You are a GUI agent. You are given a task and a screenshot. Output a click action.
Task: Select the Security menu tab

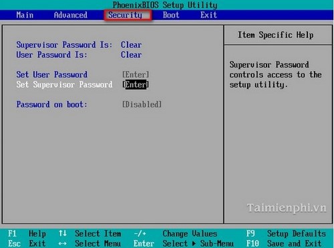128,15
